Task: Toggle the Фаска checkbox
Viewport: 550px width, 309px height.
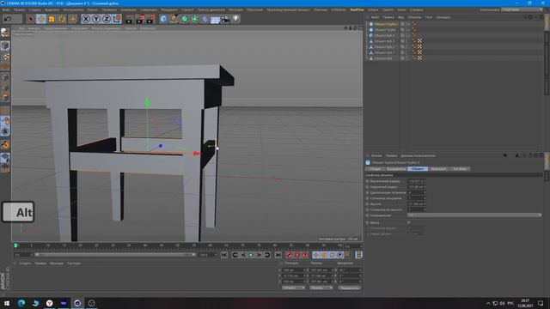Action: (409, 222)
